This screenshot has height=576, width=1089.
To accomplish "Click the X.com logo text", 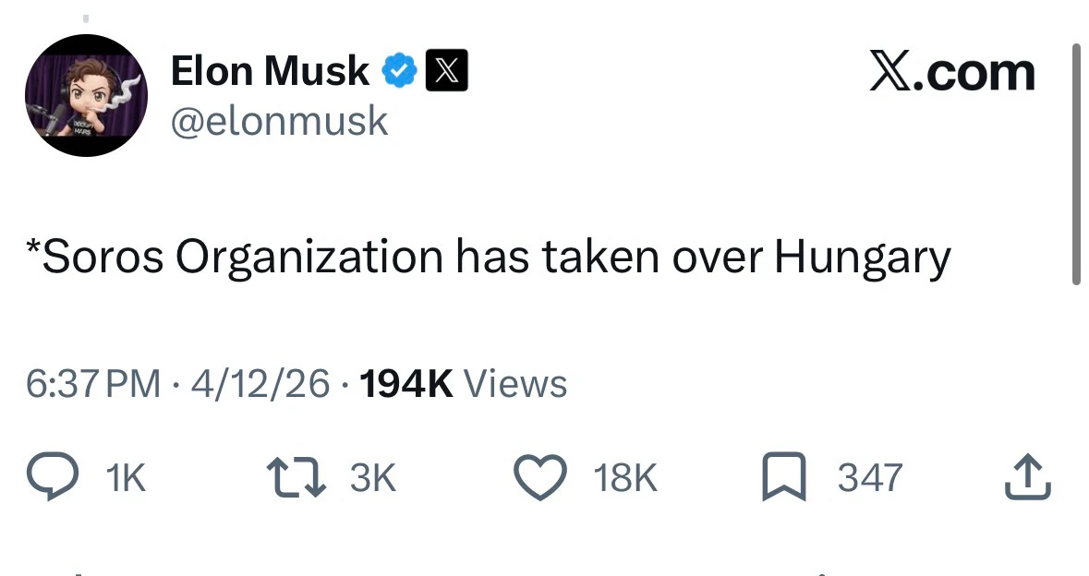I will (x=952, y=72).
